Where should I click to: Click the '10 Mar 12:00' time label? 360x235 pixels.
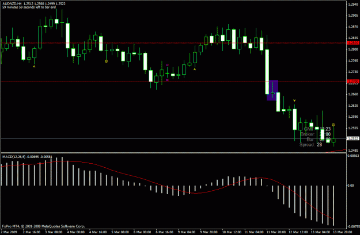pyautogui.click(x=232, y=232)
